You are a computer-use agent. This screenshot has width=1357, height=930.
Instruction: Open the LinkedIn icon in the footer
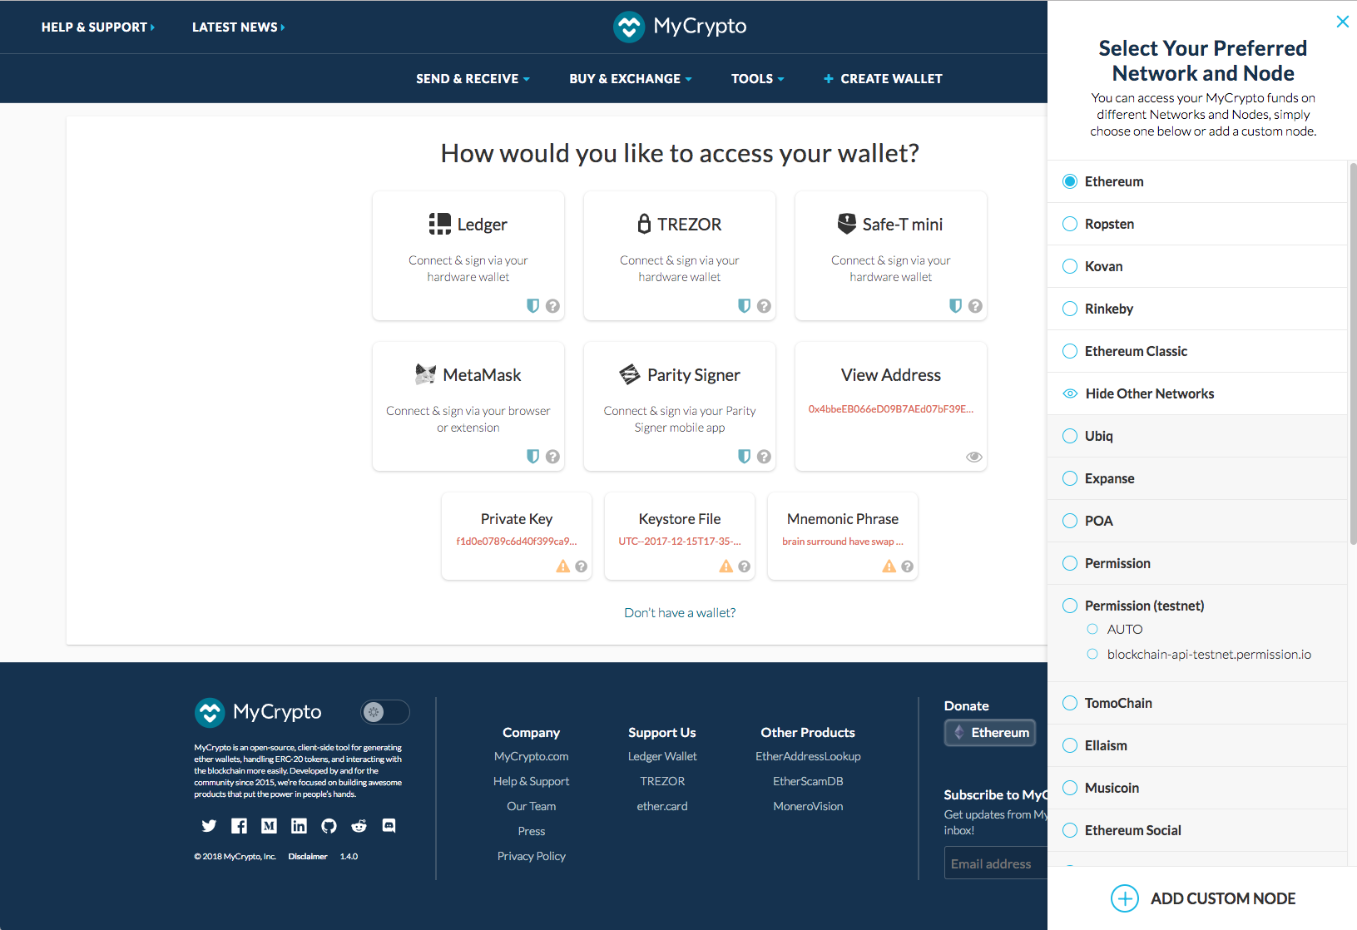(299, 826)
